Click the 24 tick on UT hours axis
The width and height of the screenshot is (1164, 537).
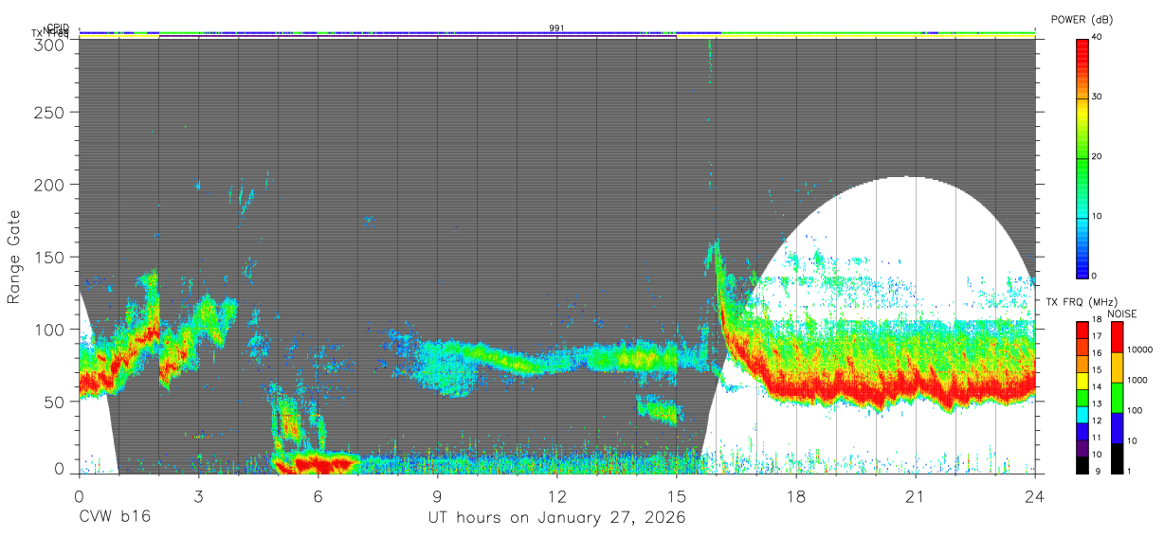click(1035, 495)
